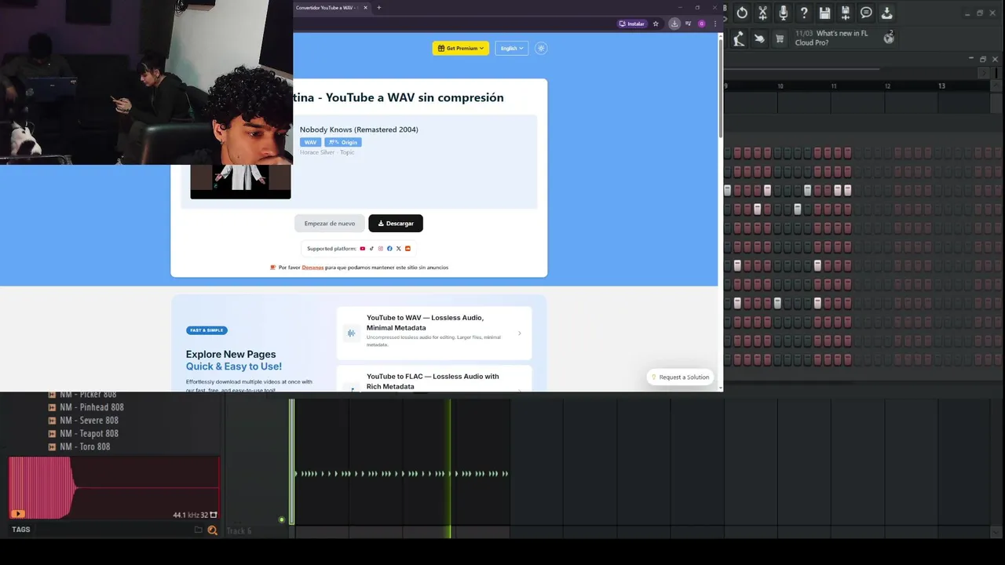Click the globe news notification icon

(x=889, y=37)
